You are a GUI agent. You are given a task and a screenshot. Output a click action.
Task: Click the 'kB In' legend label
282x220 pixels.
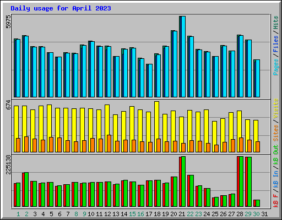pos(276,180)
